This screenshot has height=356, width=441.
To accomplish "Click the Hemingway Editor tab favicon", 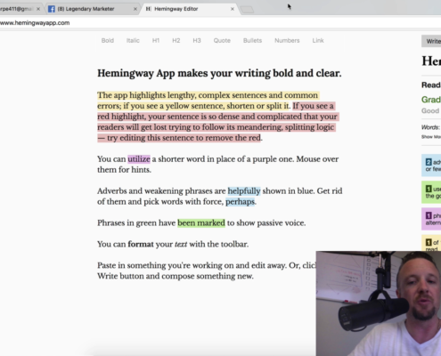I will click(148, 9).
